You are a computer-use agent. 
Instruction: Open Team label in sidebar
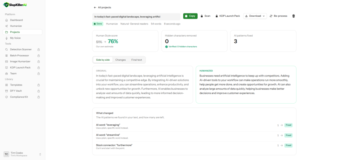(x=13, y=73)
